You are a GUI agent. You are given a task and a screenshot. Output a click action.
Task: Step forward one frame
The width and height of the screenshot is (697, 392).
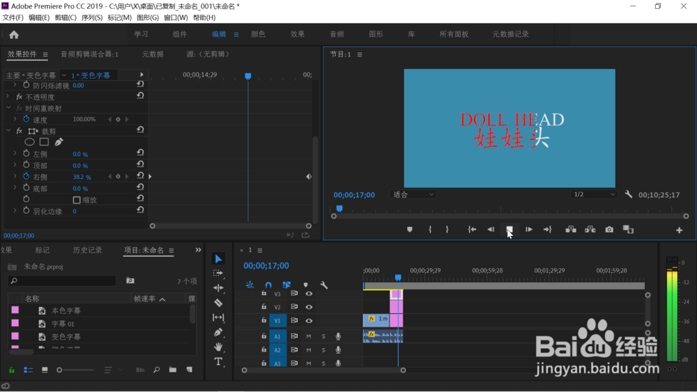click(x=528, y=230)
